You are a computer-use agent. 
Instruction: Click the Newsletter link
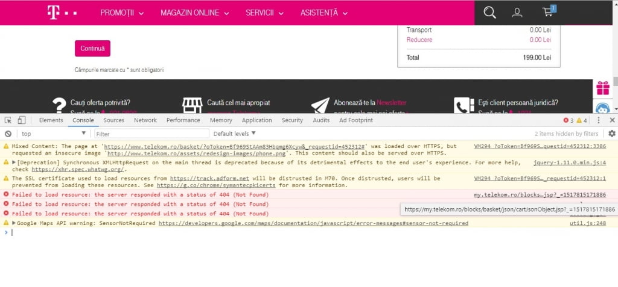coord(391,103)
